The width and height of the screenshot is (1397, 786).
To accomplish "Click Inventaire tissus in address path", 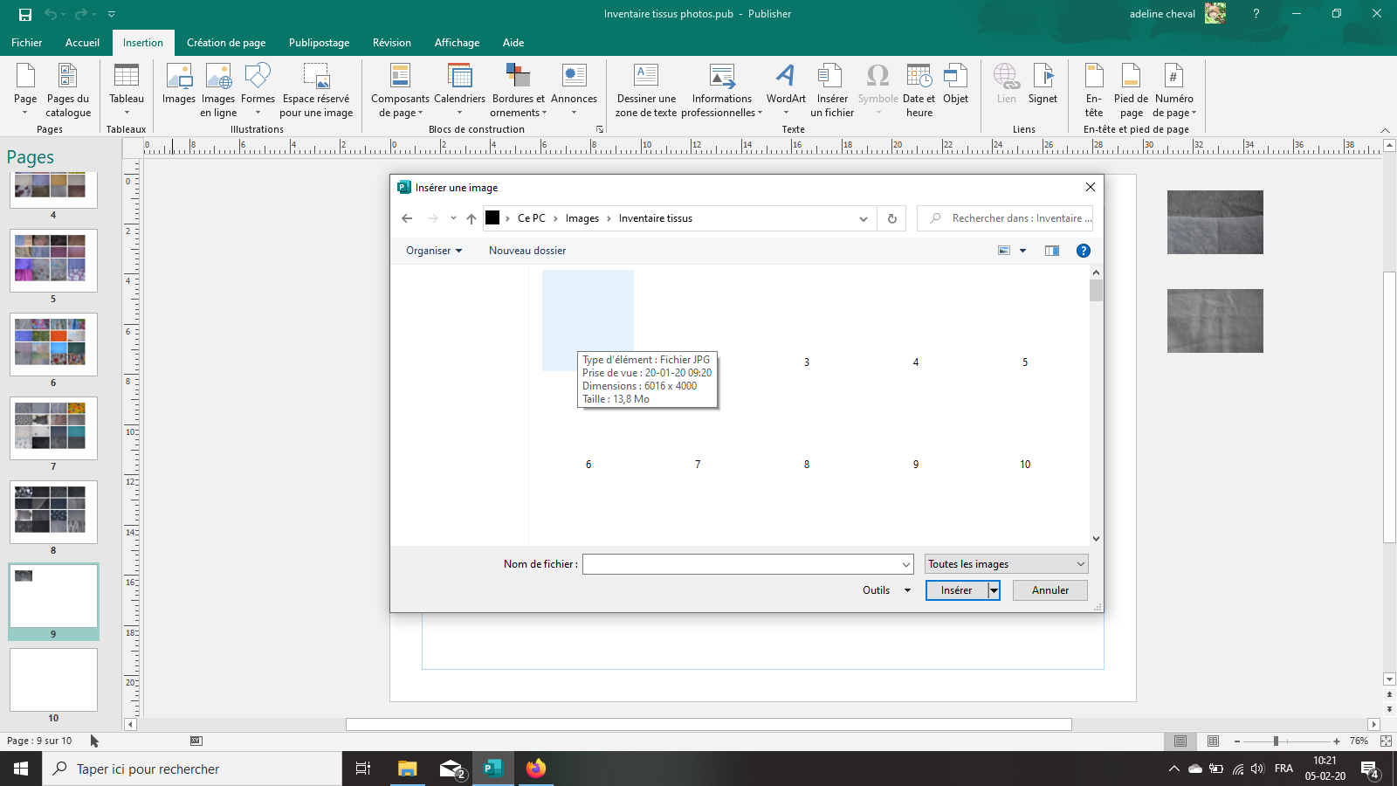I will pyautogui.click(x=656, y=218).
